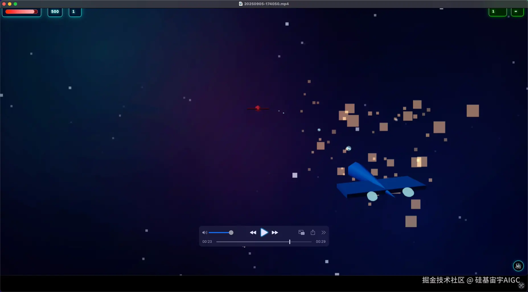This screenshot has height=292, width=528.
Task: Activate the Live Text scan icon
Action: [x=521, y=285]
